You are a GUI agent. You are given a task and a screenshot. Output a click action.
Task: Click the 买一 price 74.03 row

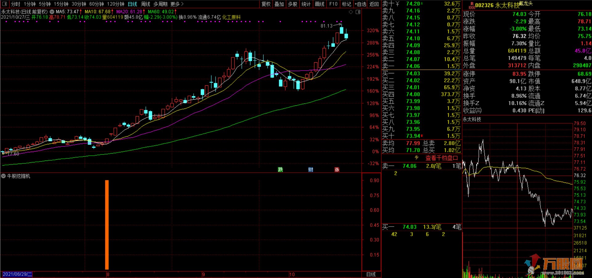(x=421, y=73)
